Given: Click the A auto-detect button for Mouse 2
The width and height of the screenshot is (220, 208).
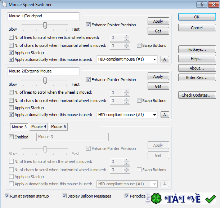Looking at the screenshot, I should 165,115.
